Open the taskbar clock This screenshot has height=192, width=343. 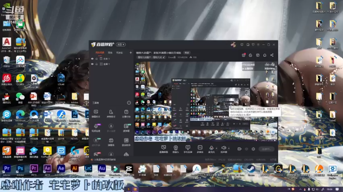click(x=329, y=189)
